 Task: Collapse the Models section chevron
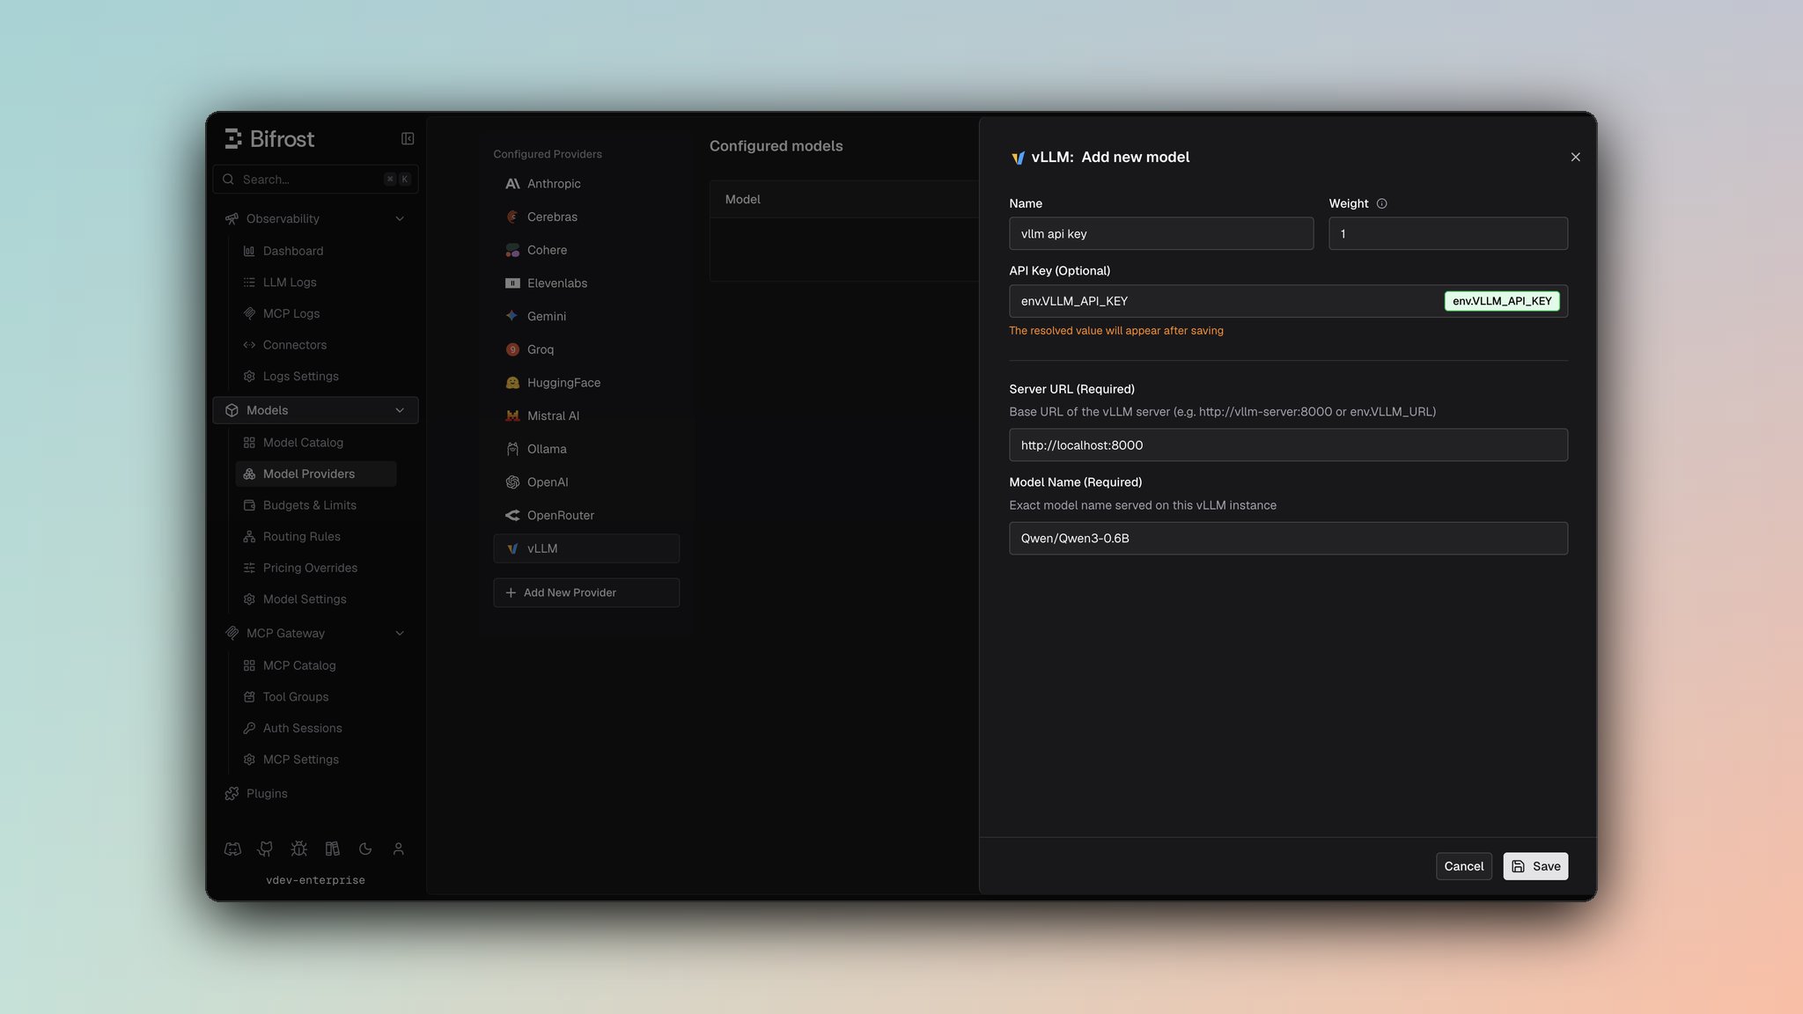[x=400, y=410]
